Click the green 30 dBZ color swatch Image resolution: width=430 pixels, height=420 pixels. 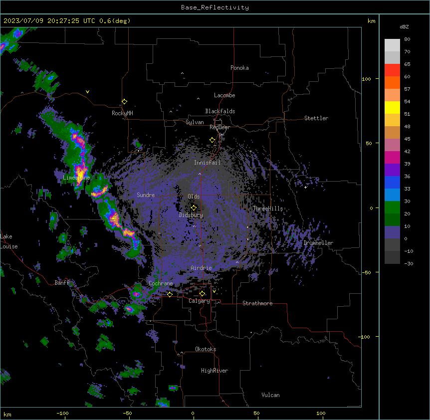[392, 208]
